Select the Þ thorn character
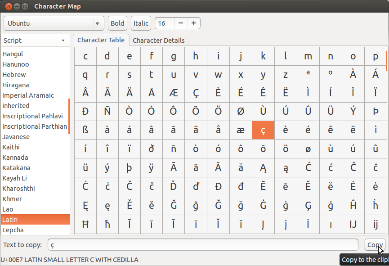The height and width of the screenshot is (266, 389). [x=375, y=112]
